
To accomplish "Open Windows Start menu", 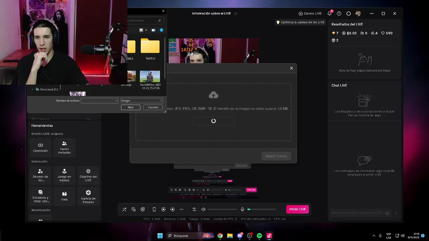I will pos(160,236).
